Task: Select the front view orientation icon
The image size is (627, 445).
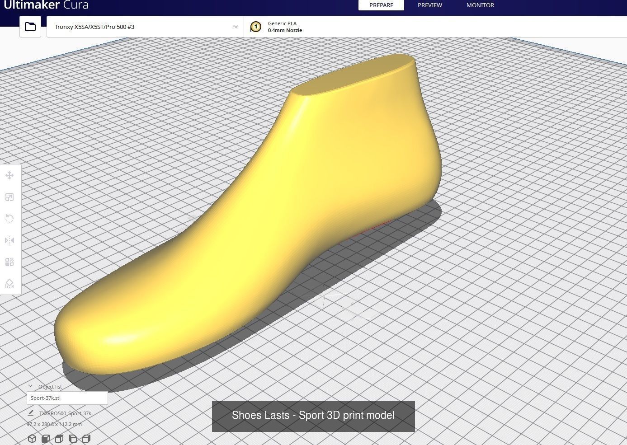Action: (x=45, y=438)
